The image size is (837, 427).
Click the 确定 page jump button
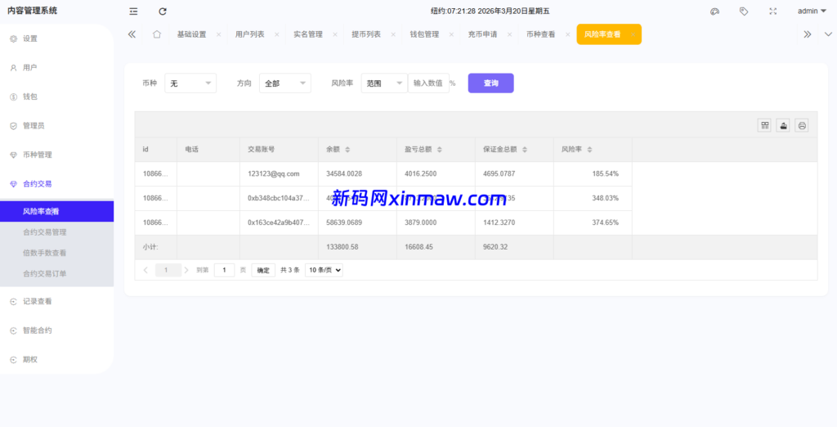pyautogui.click(x=263, y=271)
